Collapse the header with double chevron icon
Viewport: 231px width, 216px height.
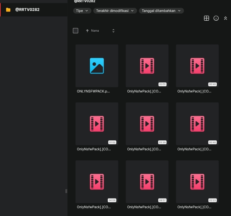pyautogui.click(x=226, y=18)
